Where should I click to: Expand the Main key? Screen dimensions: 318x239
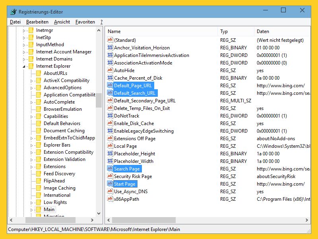[31, 210]
